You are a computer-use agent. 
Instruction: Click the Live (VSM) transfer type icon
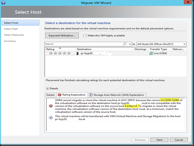[151, 53]
